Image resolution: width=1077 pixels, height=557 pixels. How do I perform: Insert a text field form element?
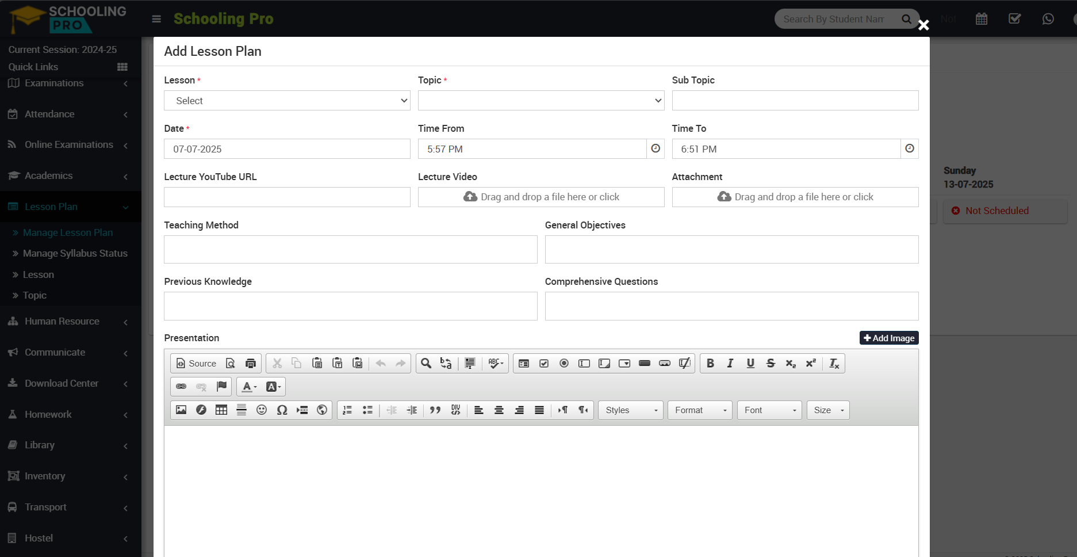(x=584, y=363)
